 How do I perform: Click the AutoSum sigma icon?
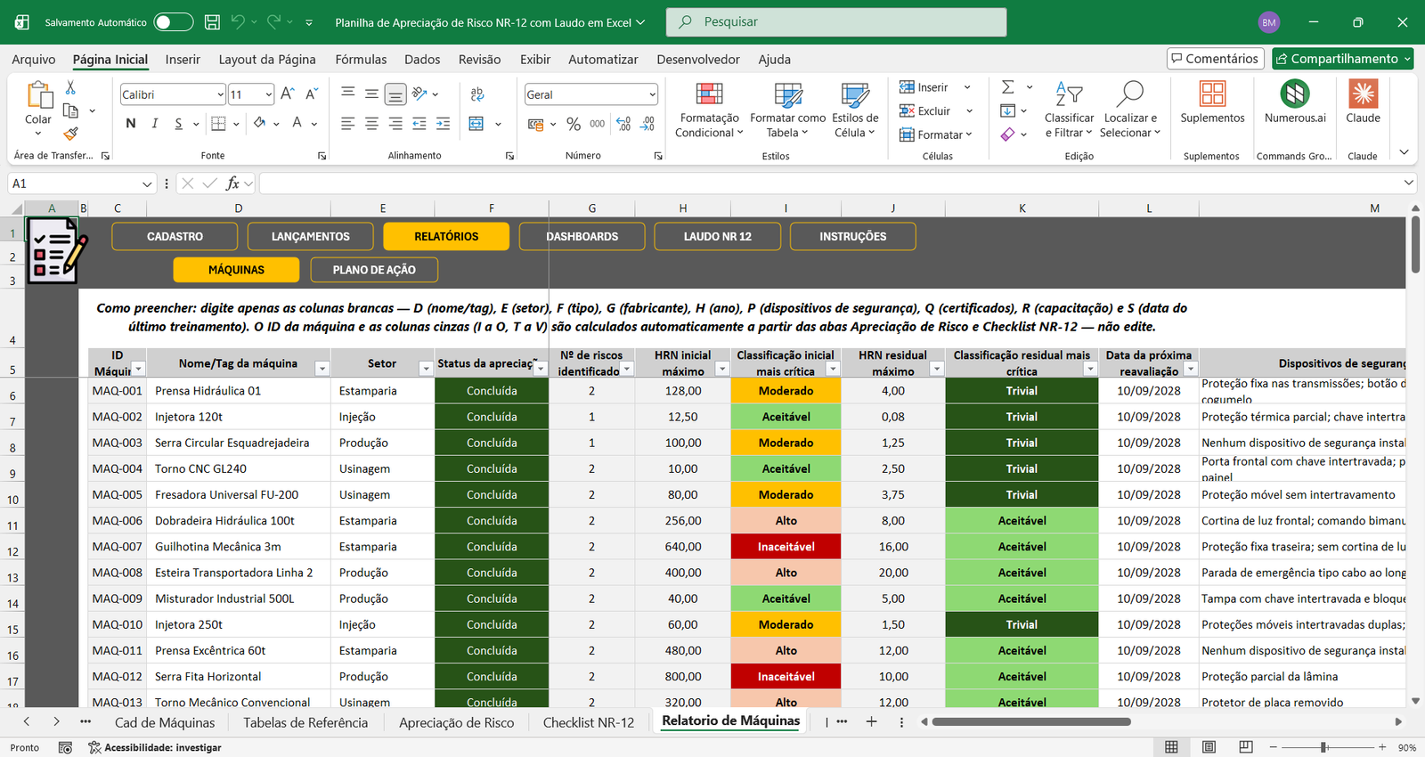(1008, 86)
